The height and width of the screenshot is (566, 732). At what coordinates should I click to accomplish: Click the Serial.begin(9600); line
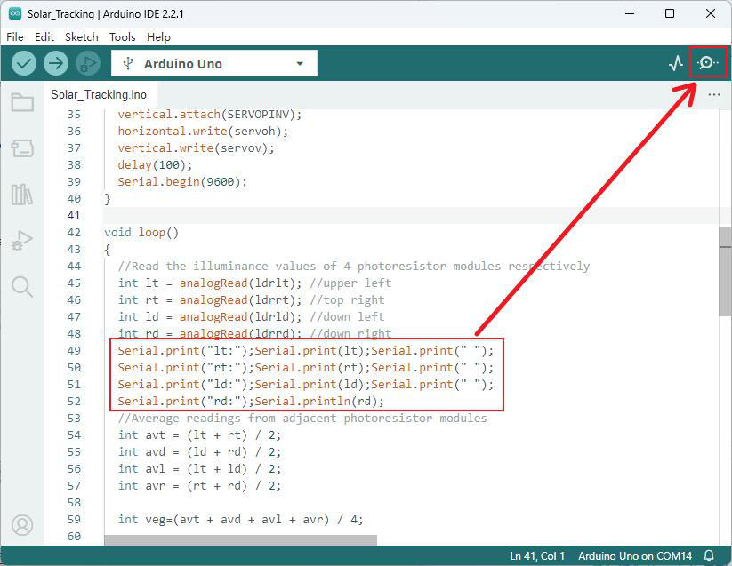182,182
